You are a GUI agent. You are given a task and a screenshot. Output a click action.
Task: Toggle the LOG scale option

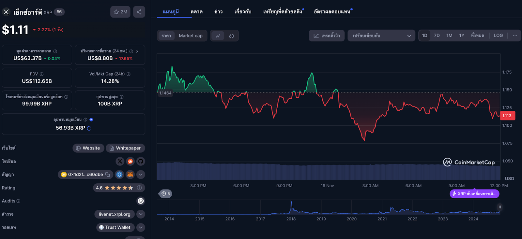498,35
